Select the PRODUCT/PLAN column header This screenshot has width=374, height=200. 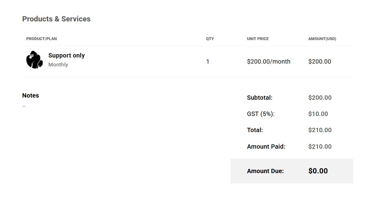41,39
